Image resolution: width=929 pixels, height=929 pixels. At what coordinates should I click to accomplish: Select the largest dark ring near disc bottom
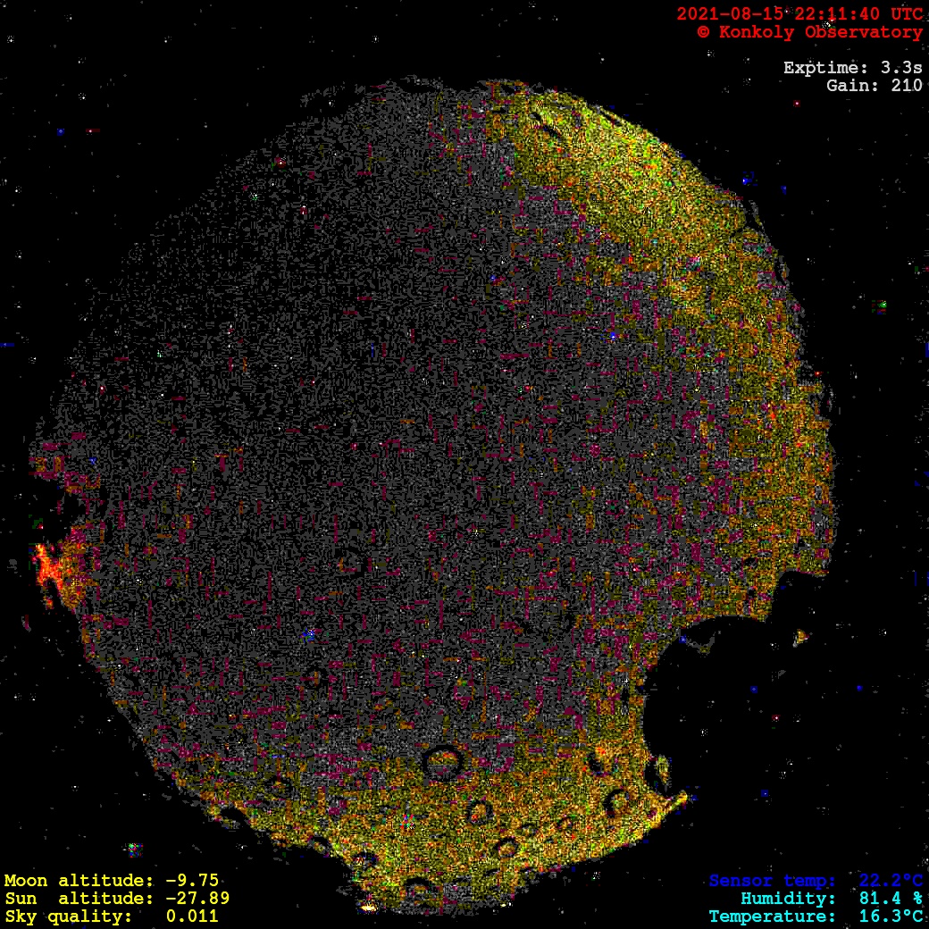click(x=443, y=761)
